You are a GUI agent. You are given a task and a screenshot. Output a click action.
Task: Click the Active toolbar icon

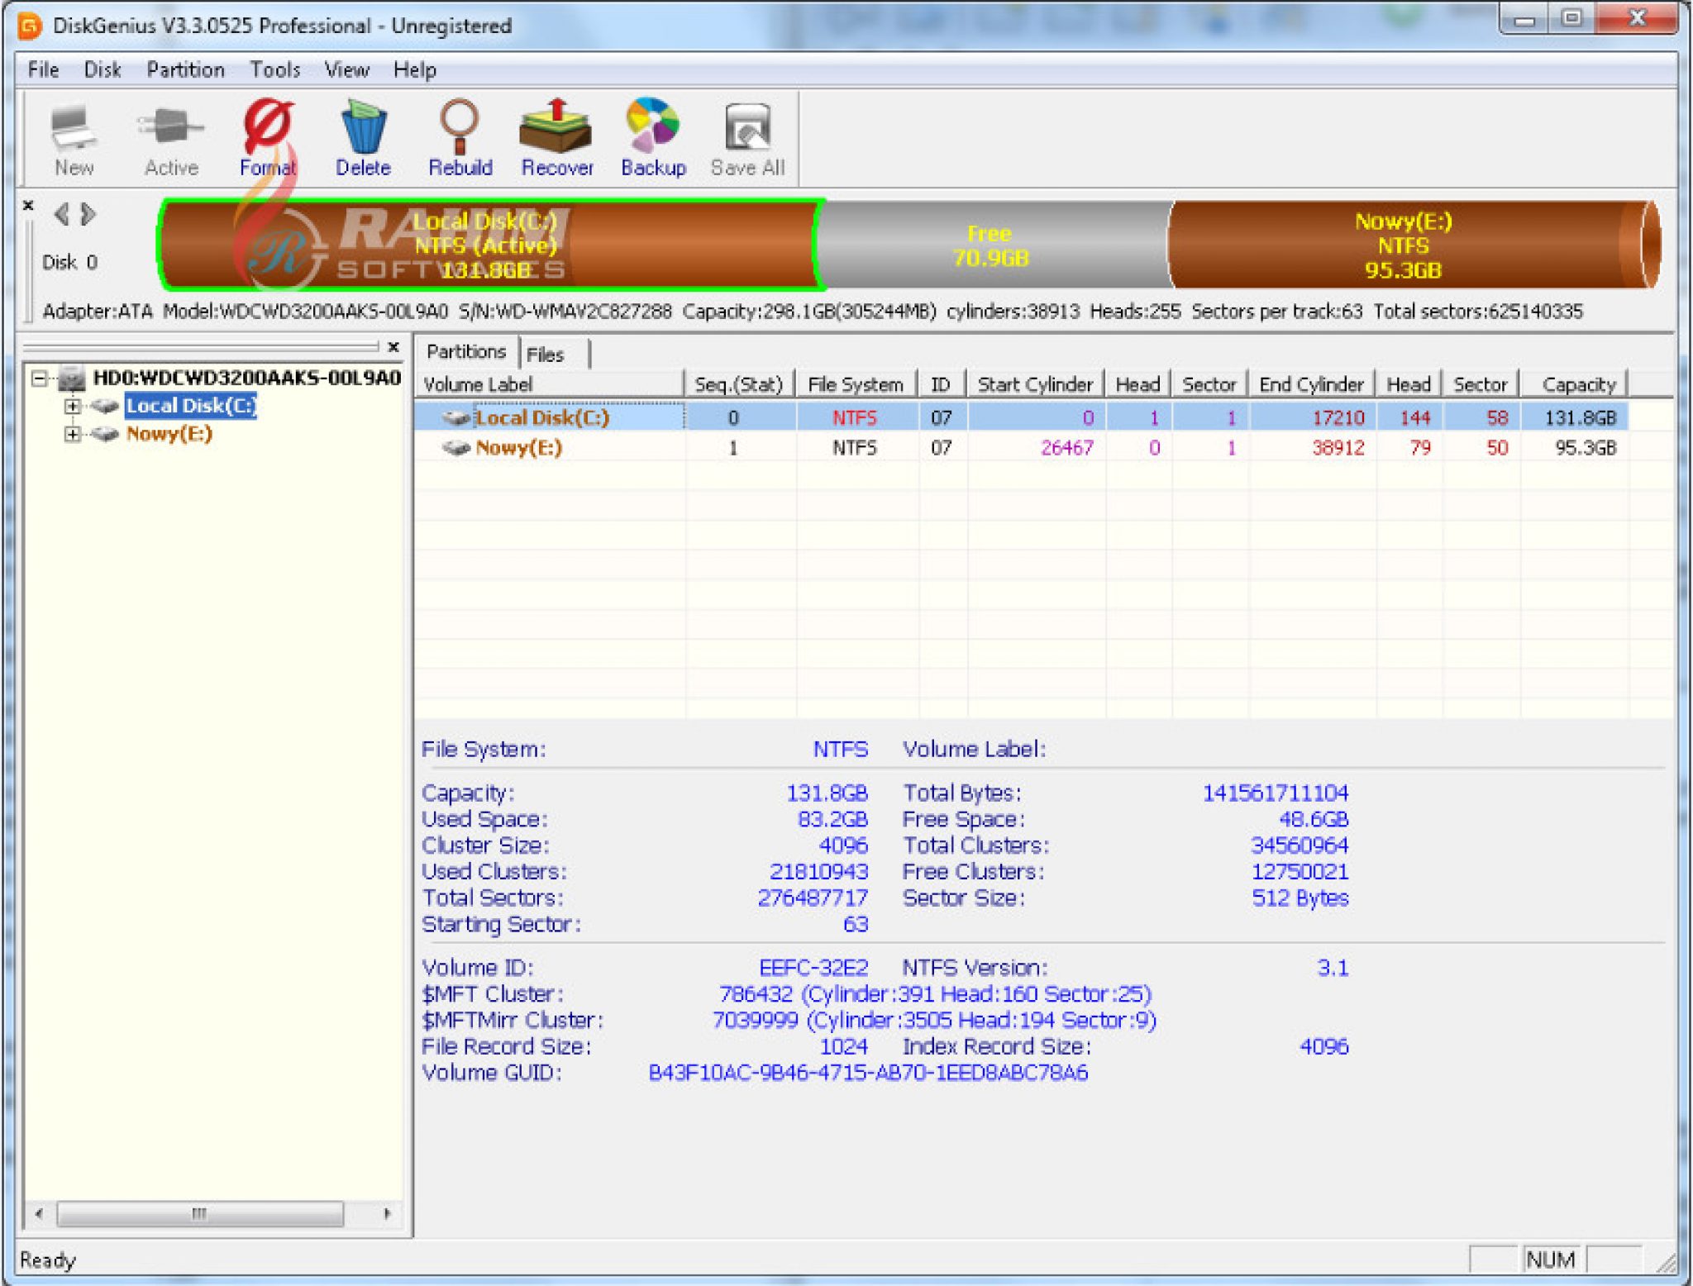[x=171, y=136]
